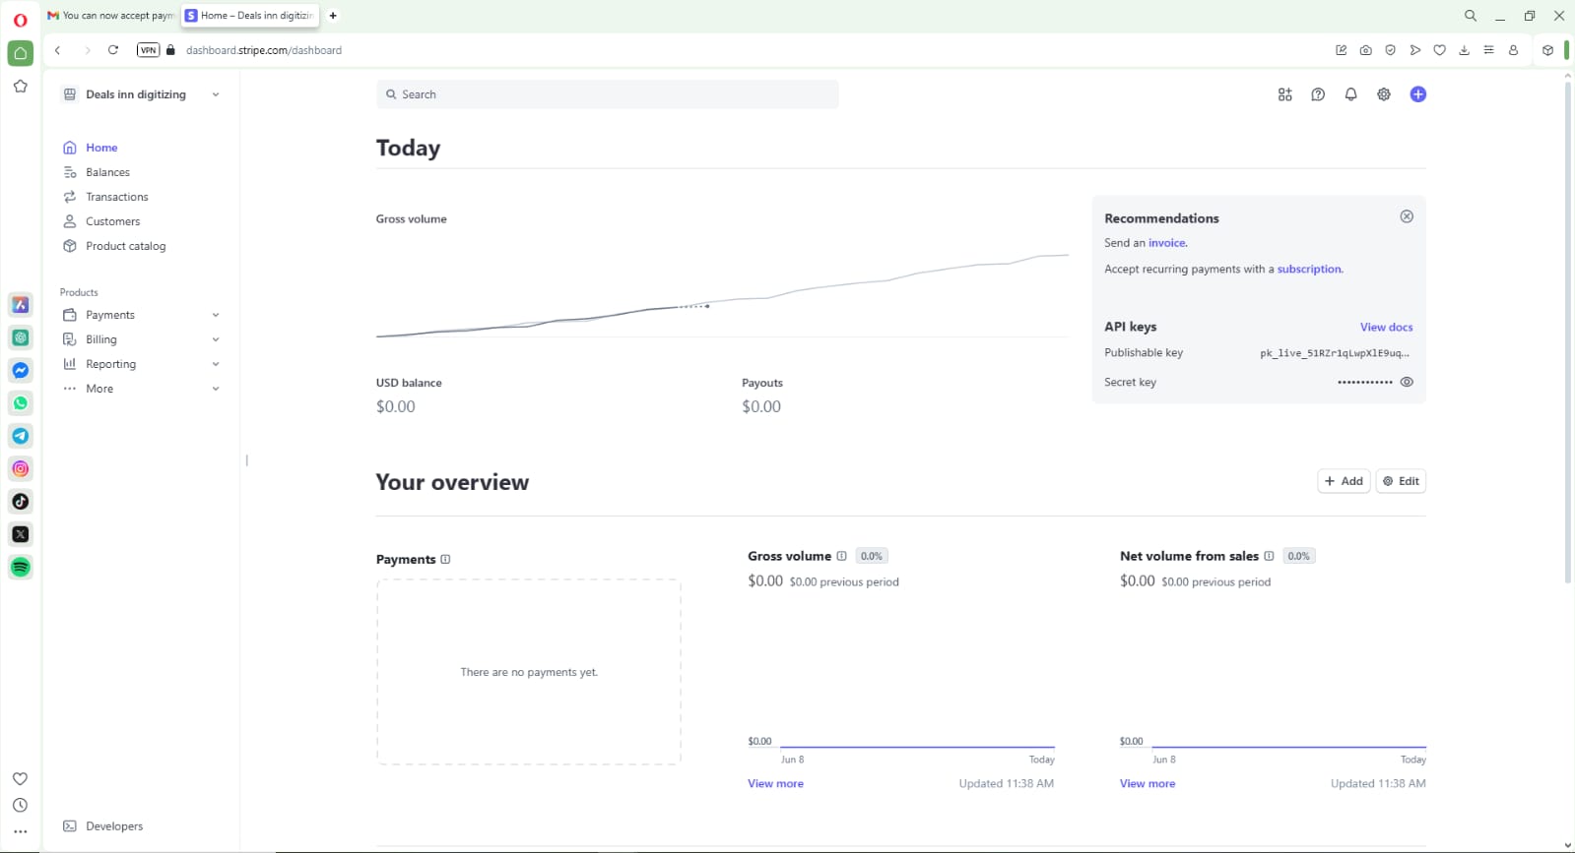Open Spotify in the Opera sidebar
The height and width of the screenshot is (853, 1575).
(x=21, y=568)
